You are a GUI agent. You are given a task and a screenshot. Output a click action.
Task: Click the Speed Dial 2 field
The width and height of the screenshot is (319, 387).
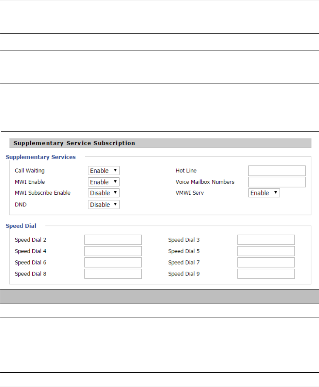click(x=113, y=240)
